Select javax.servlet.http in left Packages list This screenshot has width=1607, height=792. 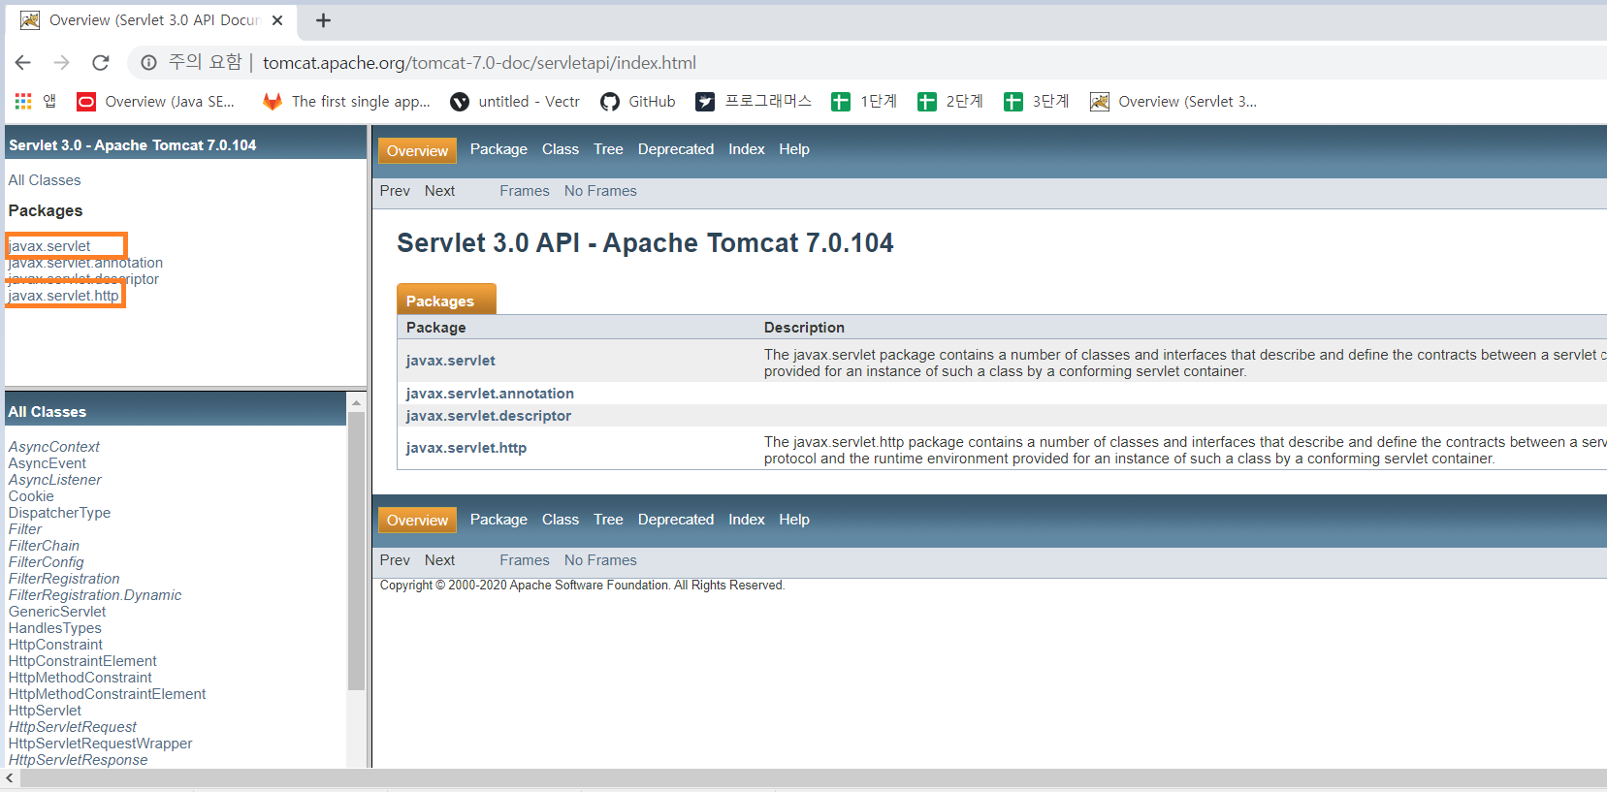64,296
